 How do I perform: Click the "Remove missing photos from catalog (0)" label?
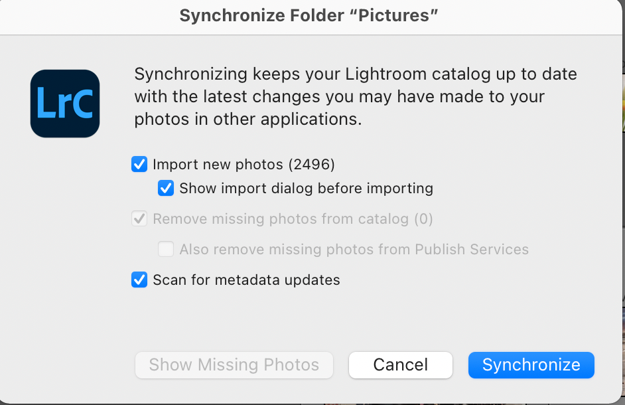(282, 218)
